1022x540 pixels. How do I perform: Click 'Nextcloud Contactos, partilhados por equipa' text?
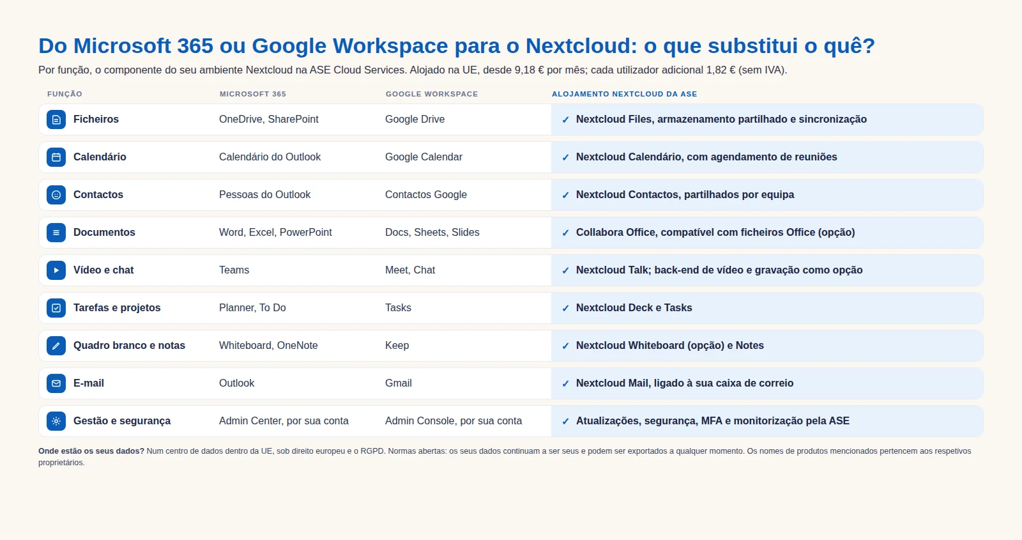pyautogui.click(x=685, y=195)
